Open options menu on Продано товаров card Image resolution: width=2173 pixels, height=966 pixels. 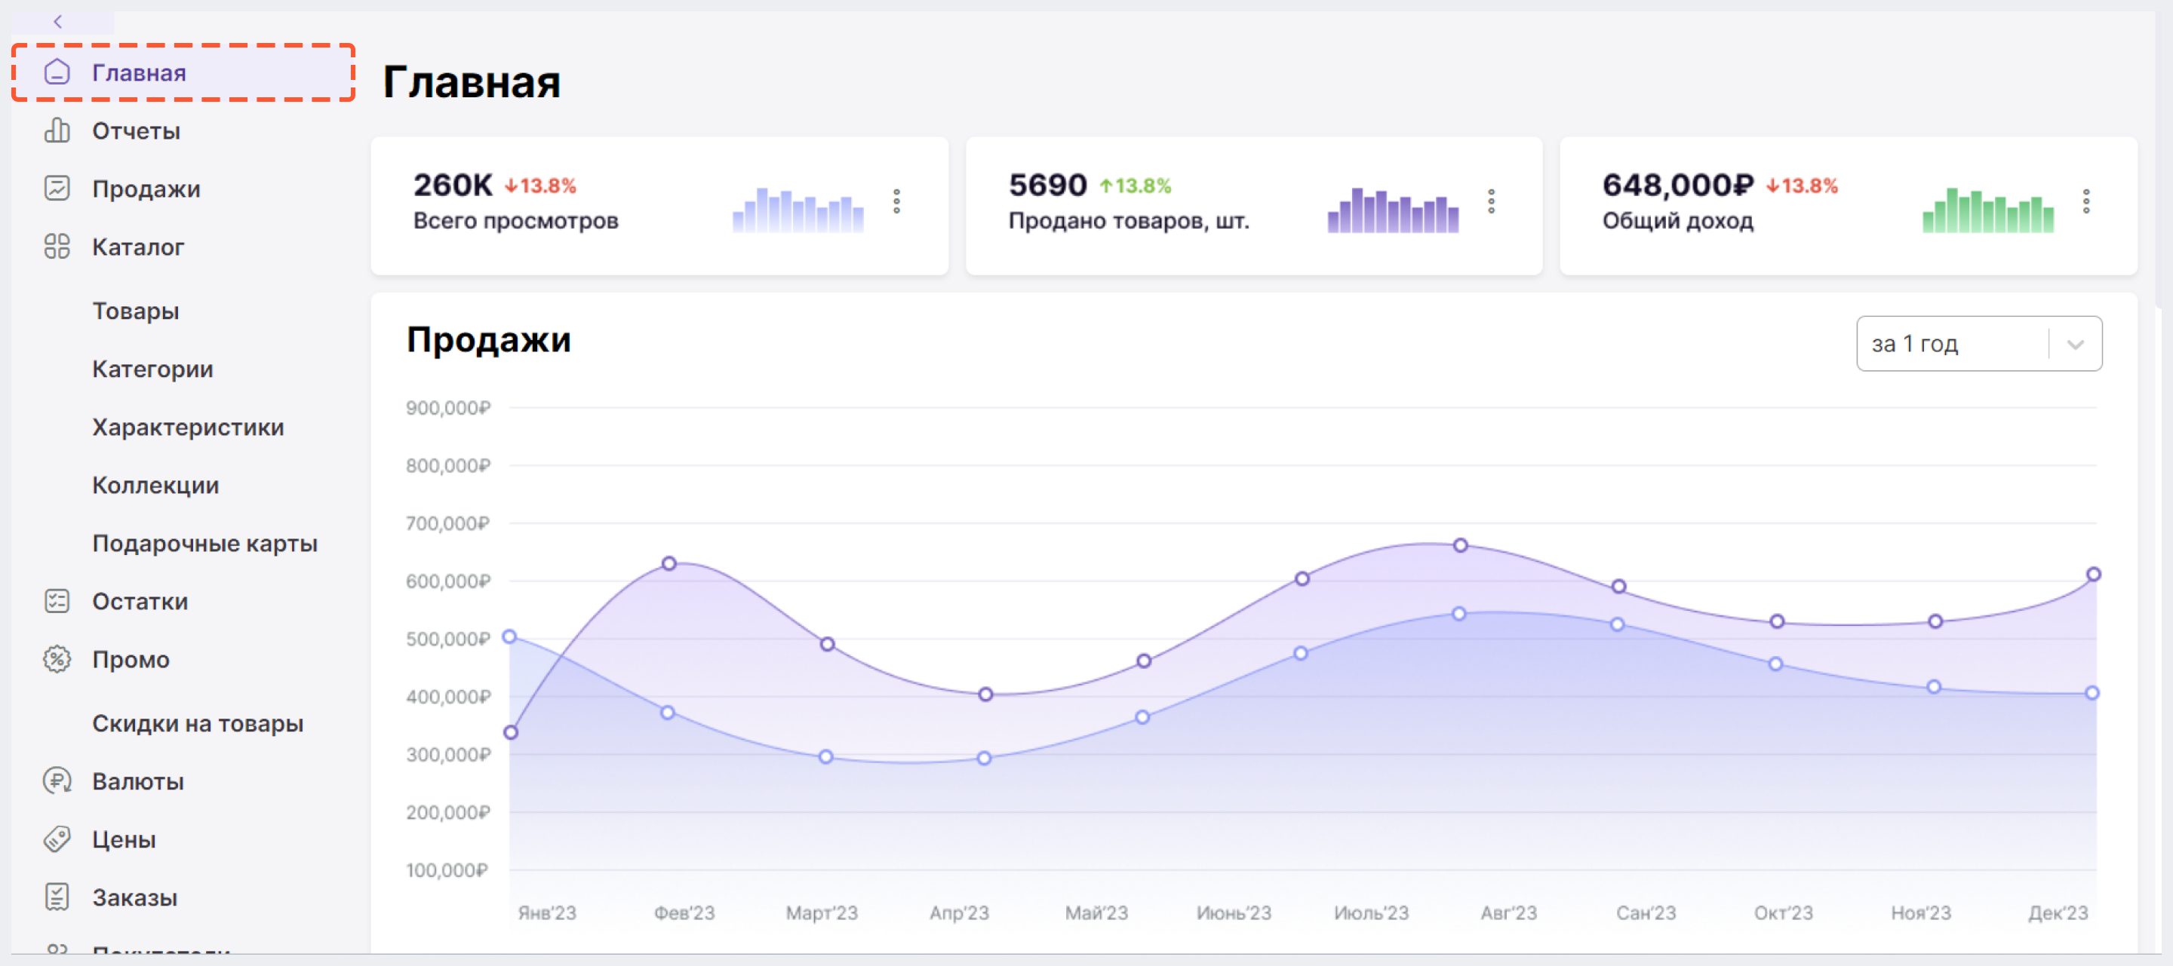pyautogui.click(x=1492, y=201)
